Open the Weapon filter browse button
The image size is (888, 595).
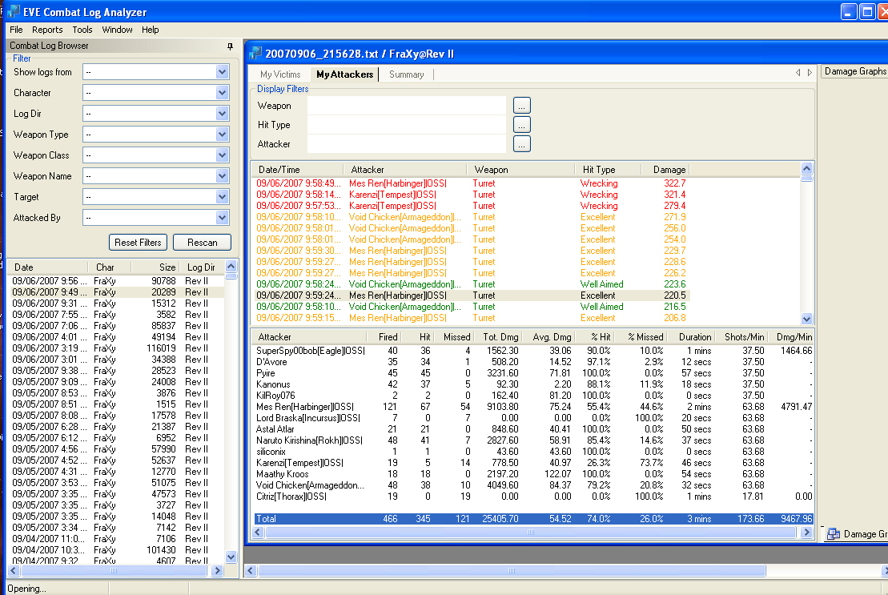click(521, 106)
